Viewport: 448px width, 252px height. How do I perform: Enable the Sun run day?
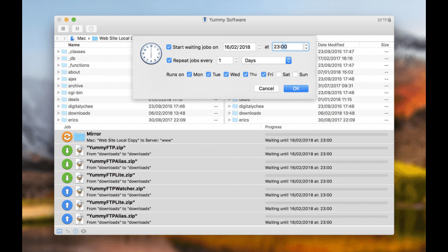[x=296, y=75]
